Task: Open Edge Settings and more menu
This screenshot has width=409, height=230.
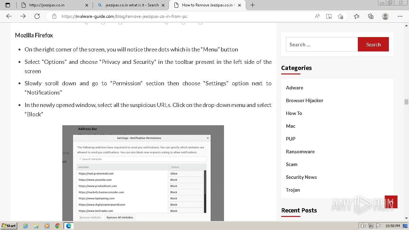Action: [400, 16]
